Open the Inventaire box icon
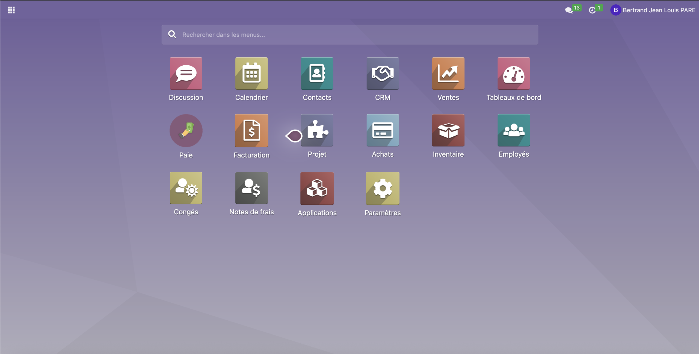 click(448, 130)
